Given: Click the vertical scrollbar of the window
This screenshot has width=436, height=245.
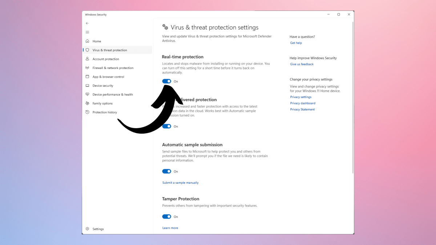Looking at the screenshot, I should click(x=353, y=97).
